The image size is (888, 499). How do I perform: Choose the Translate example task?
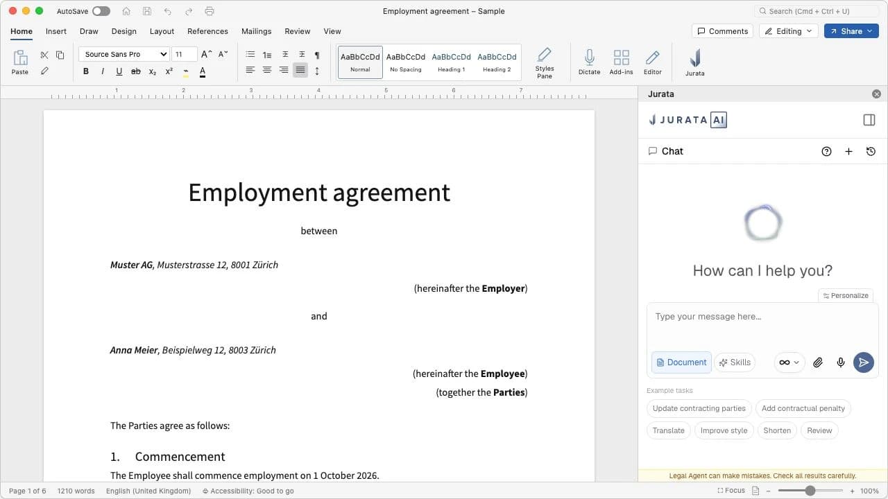pyautogui.click(x=669, y=430)
